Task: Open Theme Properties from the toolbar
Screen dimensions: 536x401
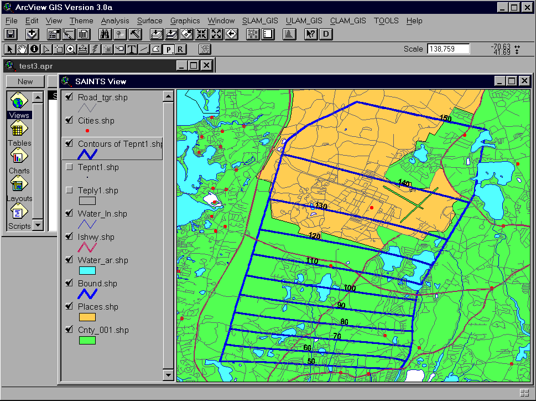Action: coord(54,34)
